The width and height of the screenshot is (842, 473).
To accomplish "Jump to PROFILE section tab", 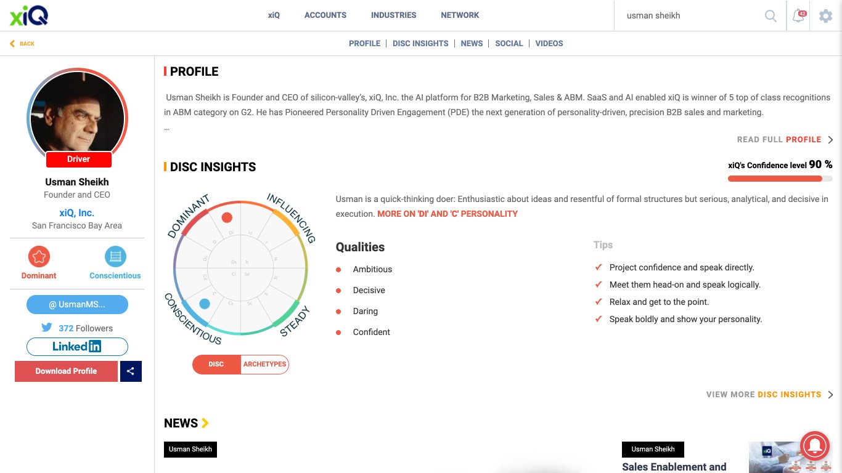I will coord(364,44).
